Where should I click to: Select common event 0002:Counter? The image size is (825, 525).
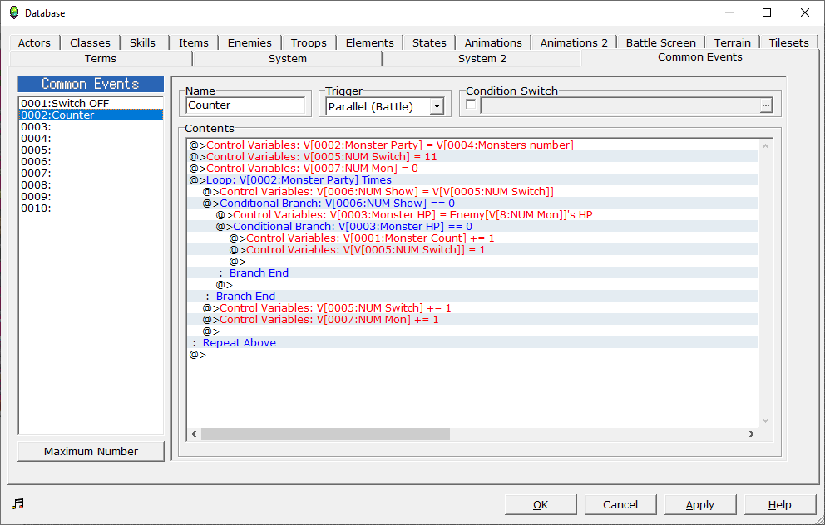91,115
